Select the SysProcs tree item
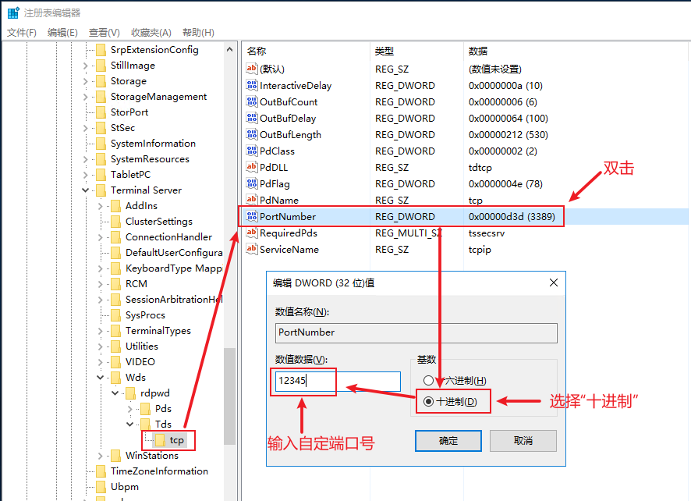Screen dimensions: 691x501 tap(145, 315)
